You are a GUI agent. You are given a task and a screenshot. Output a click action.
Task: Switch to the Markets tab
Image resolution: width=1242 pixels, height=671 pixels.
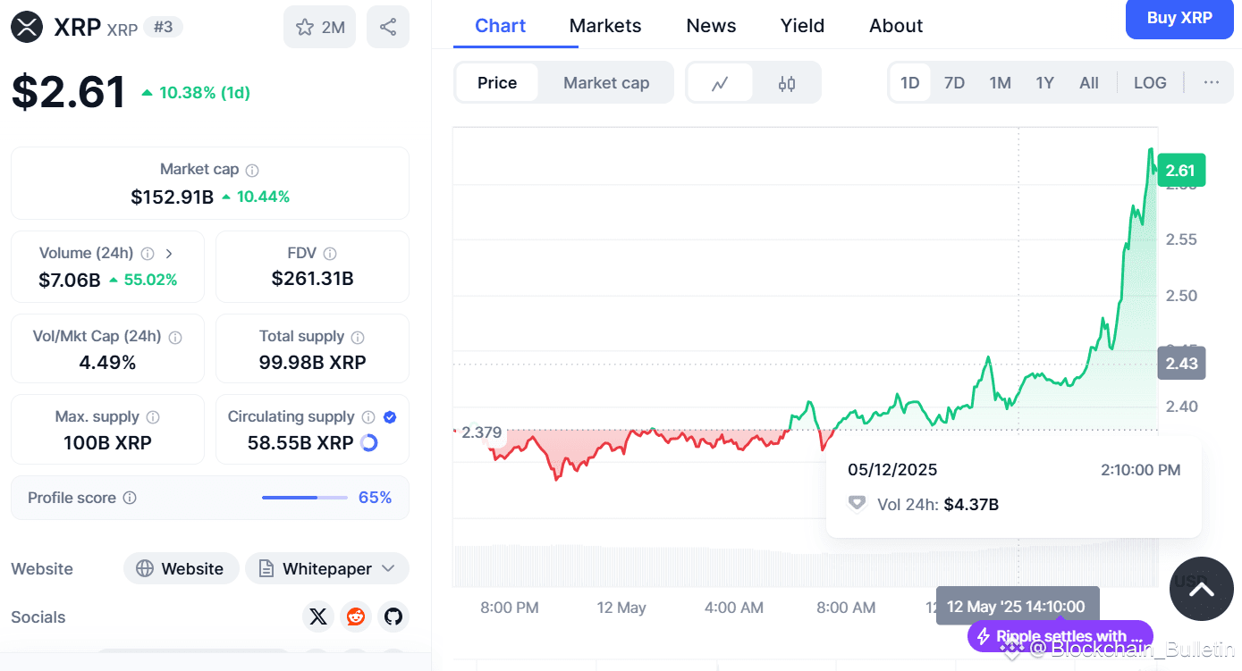click(x=605, y=25)
